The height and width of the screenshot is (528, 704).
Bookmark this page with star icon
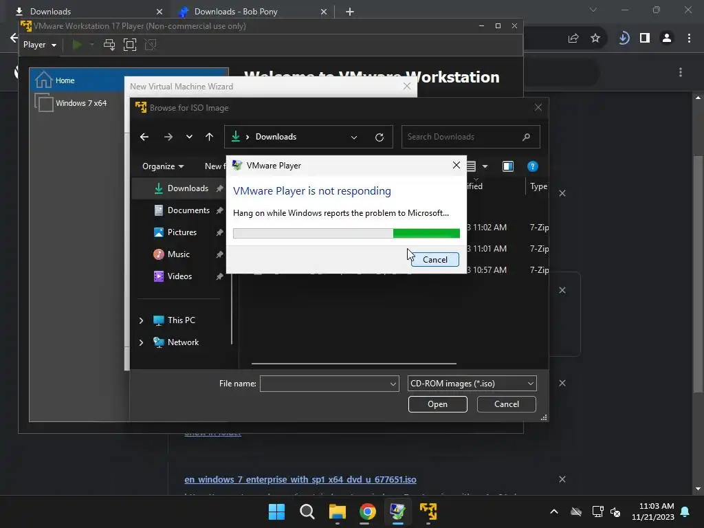pos(595,38)
